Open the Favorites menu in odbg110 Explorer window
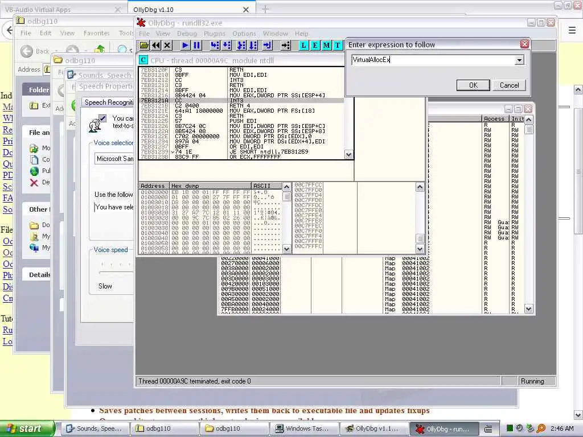The width and height of the screenshot is (583, 437). pyautogui.click(x=96, y=33)
